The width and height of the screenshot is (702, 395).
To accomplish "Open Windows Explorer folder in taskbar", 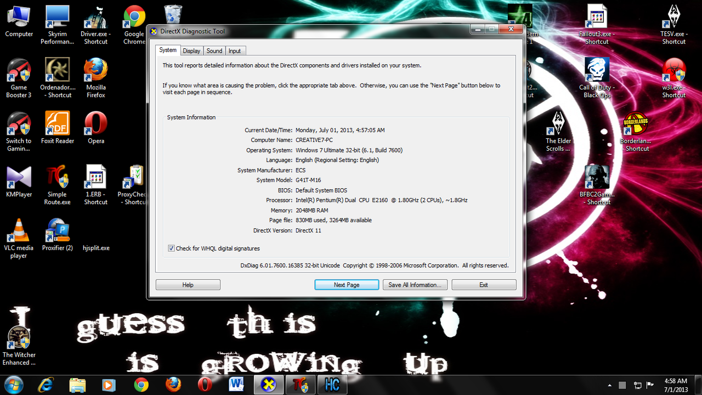I will [78, 385].
